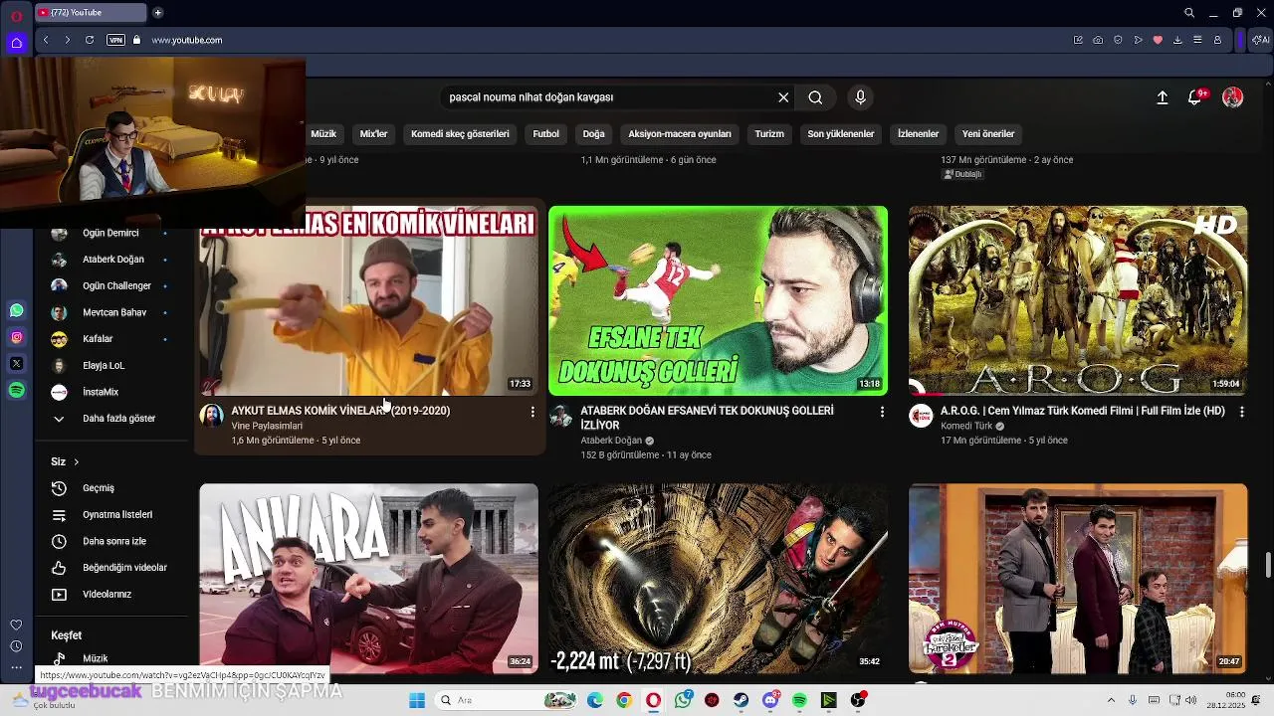Open Opera Easy Setup menu icon

coord(1197,40)
